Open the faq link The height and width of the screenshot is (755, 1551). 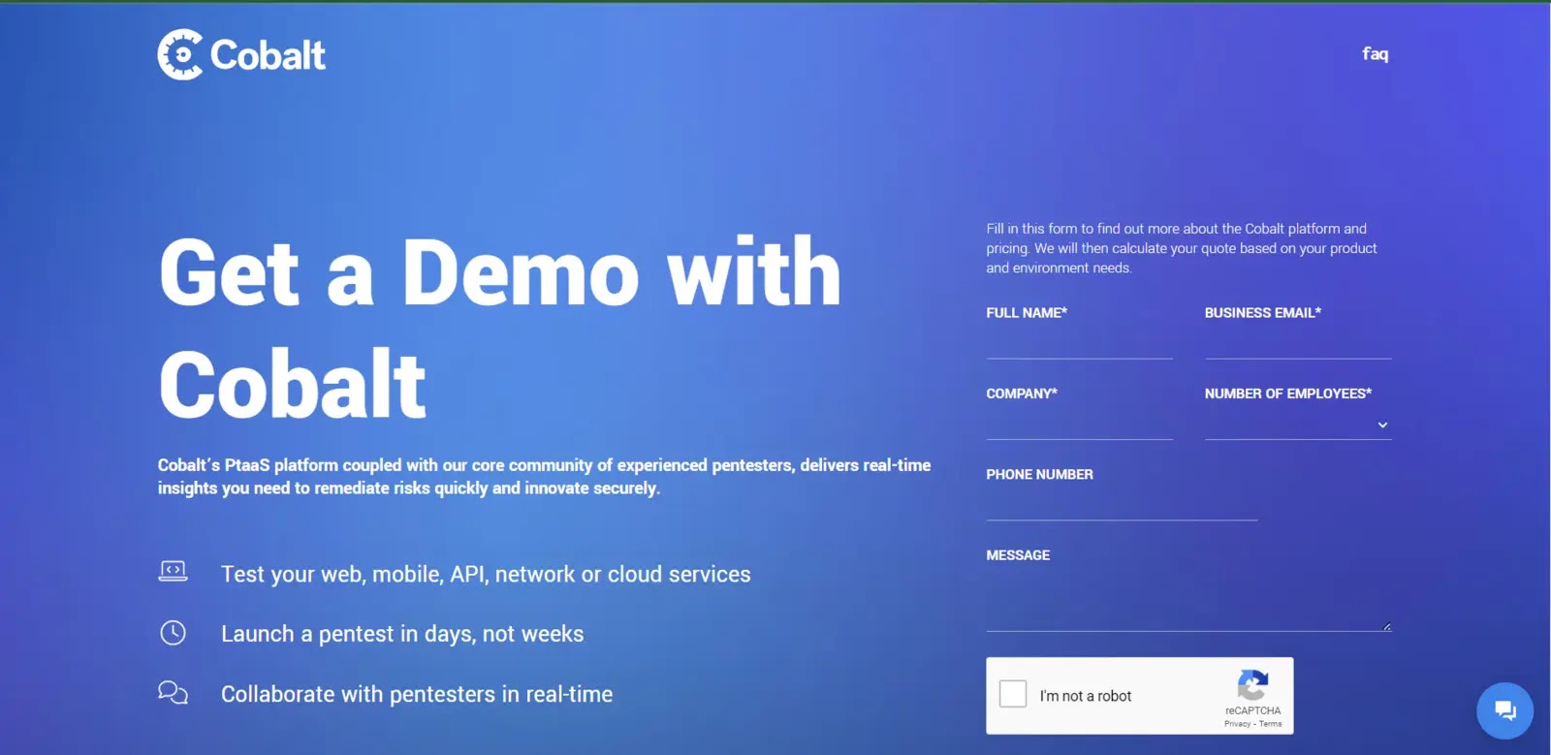(x=1375, y=54)
